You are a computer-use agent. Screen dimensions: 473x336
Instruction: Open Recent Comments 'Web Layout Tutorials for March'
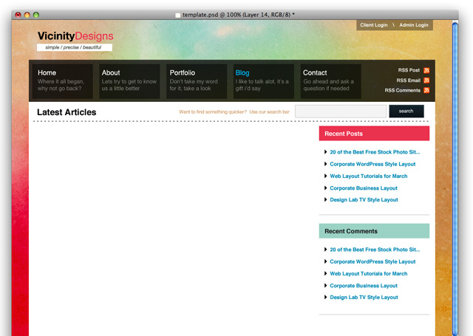[369, 274]
